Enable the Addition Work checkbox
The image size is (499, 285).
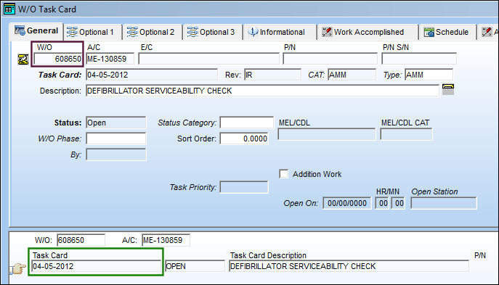(283, 174)
